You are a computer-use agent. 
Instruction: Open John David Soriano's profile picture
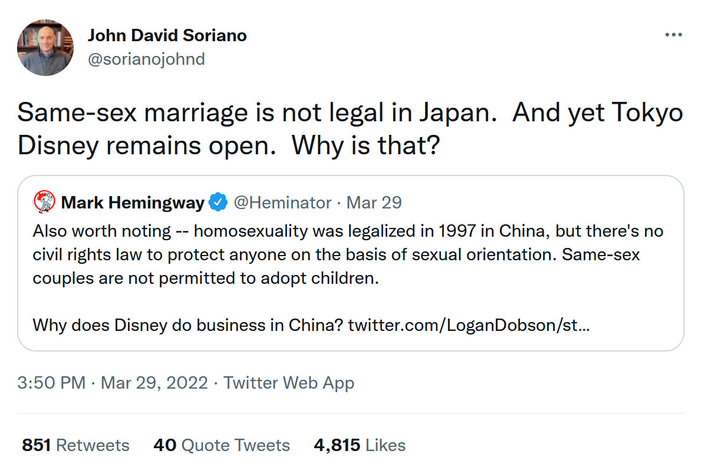[45, 47]
